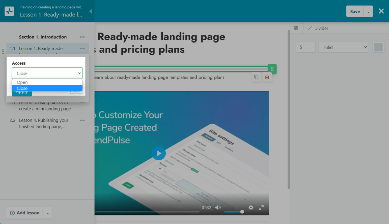Open the Lesson 4 three-dot menu
Viewport: 389px width, 224px height.
(82, 120)
